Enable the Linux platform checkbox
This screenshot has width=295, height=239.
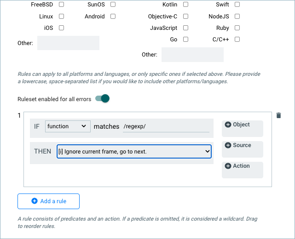pos(62,17)
